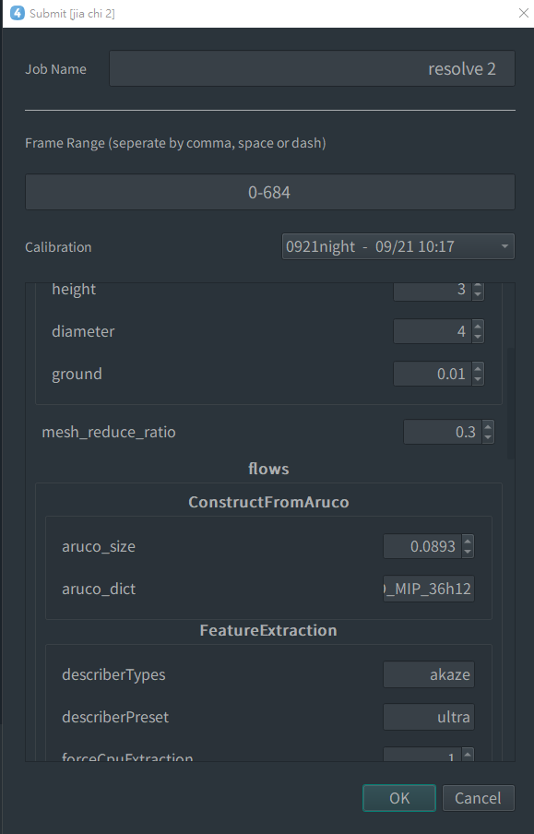Click the aruco_dict value field
The image size is (534, 834).
[x=428, y=588]
